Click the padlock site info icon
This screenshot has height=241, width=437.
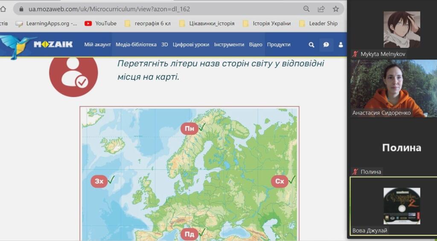tap(21, 9)
